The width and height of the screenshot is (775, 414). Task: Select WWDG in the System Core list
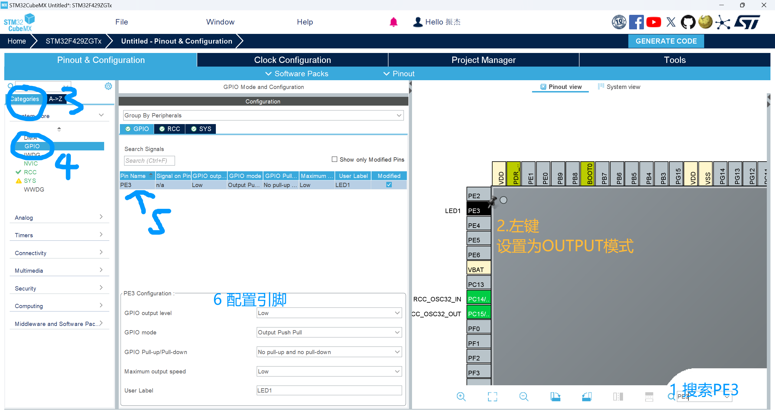tap(34, 189)
